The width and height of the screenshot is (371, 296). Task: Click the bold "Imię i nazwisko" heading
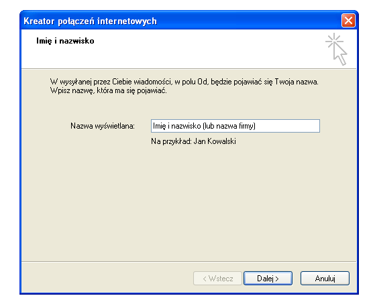65,41
